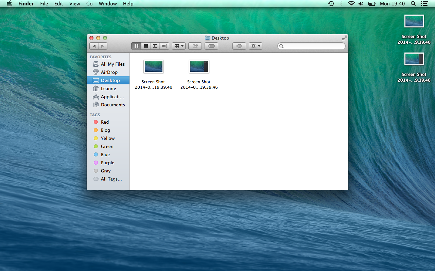Choose the Blue tag in sidebar
Screen dimensions: 435x271
(x=108, y=154)
